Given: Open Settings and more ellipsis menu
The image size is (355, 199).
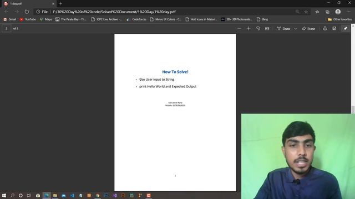Looking at the screenshot, I should [x=348, y=12].
